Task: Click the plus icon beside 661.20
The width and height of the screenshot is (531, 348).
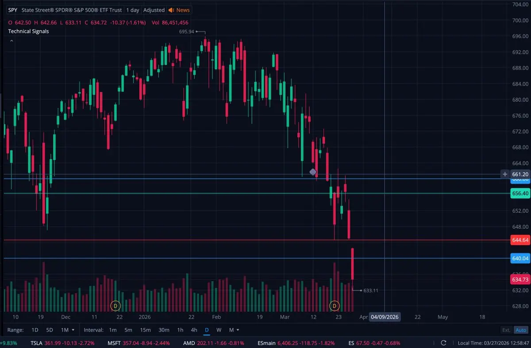Action: tap(505, 174)
